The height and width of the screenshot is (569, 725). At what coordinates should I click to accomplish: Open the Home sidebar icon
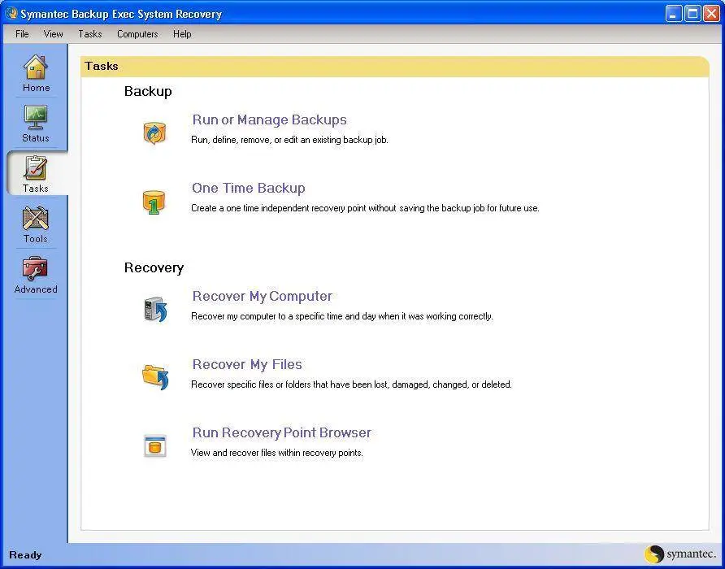(x=36, y=67)
